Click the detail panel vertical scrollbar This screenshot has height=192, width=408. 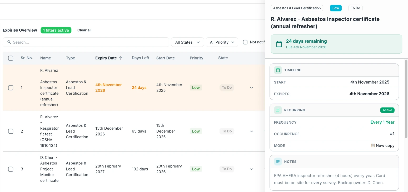click(x=406, y=99)
